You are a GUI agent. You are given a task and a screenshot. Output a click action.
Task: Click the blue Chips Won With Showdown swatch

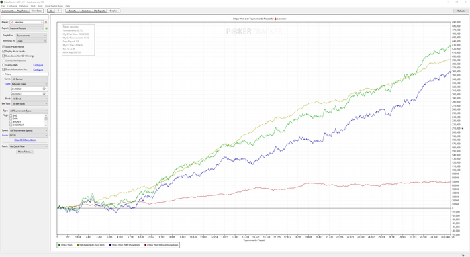point(110,245)
